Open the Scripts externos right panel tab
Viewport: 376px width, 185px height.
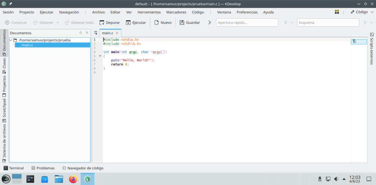point(372,49)
